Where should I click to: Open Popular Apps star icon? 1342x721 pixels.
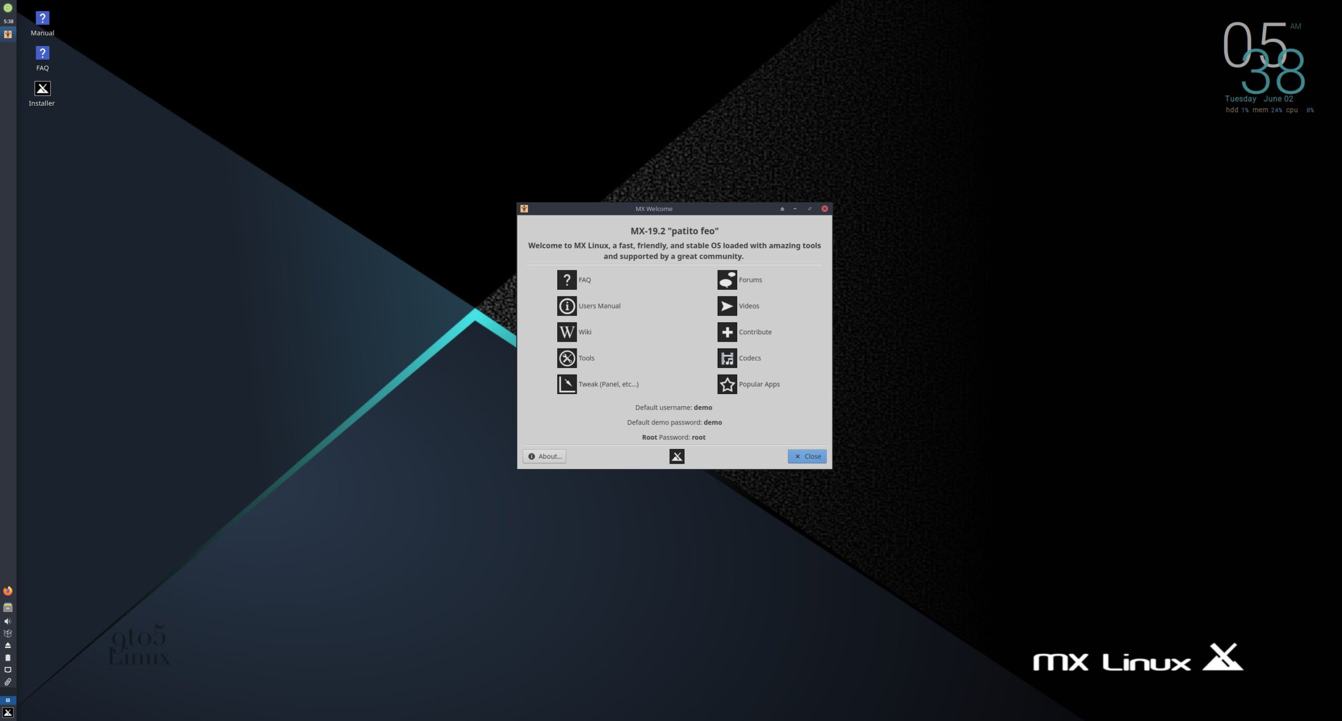pos(727,384)
